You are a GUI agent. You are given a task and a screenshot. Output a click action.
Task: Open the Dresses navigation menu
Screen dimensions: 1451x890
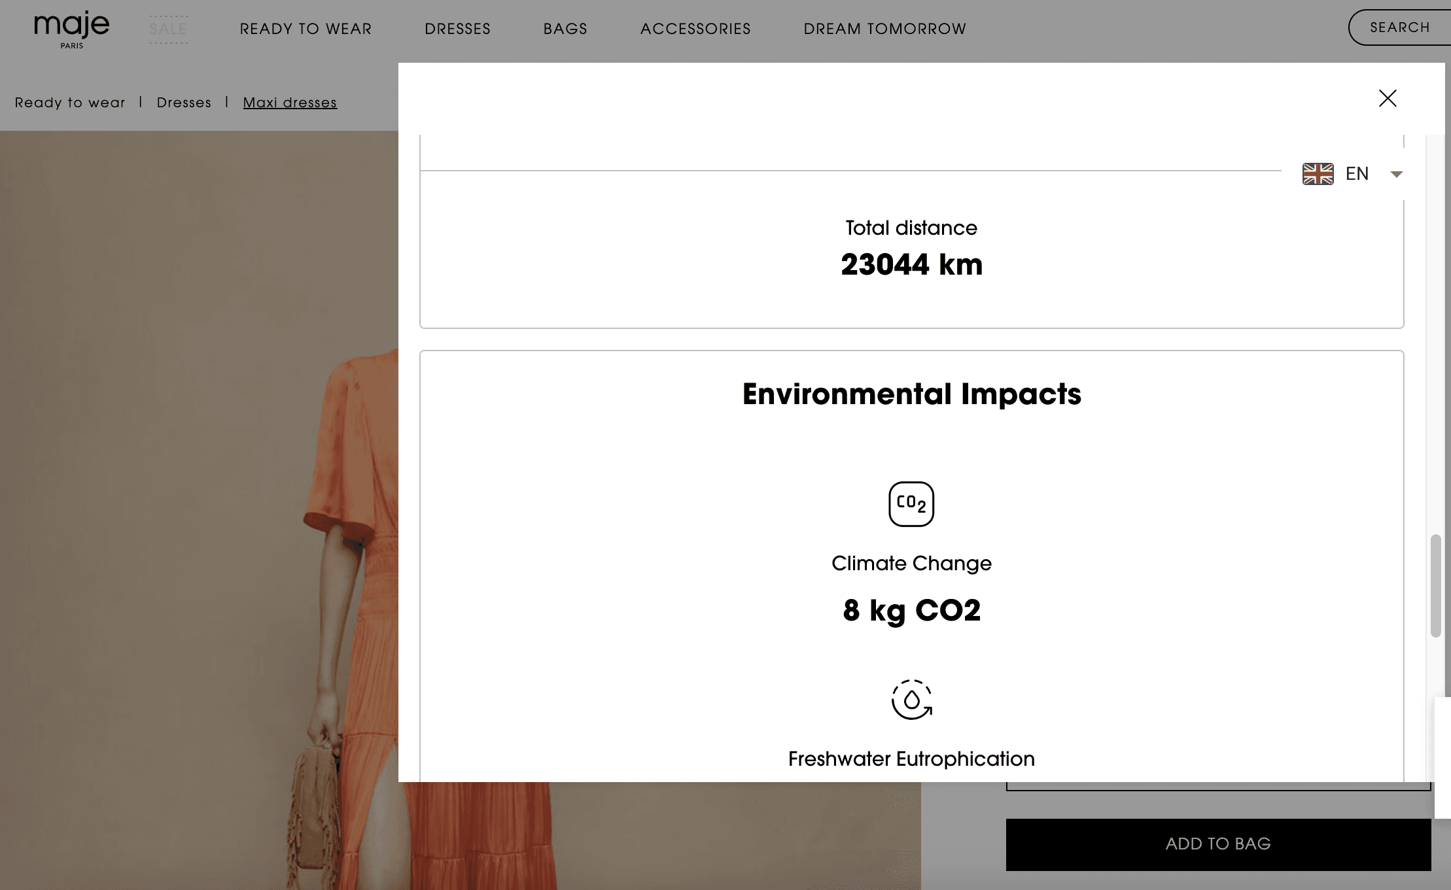tap(457, 29)
